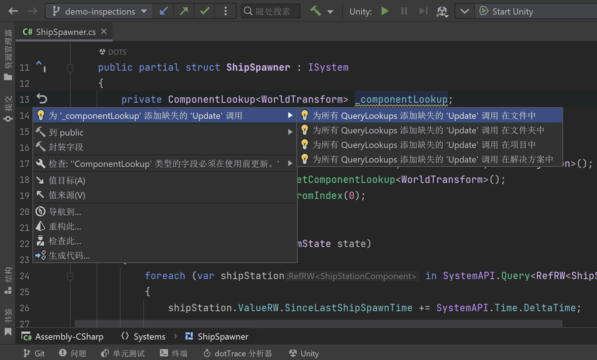Open the 单元测试 tool window
Image resolution: width=597 pixels, height=360 pixels.
pos(123,353)
